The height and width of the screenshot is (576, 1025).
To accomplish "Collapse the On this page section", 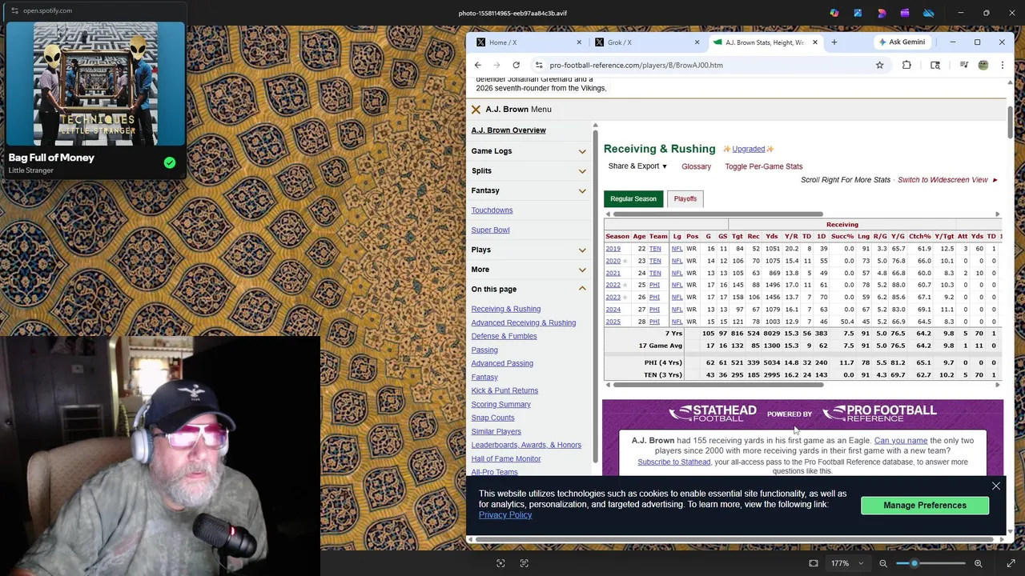I will tap(529, 289).
